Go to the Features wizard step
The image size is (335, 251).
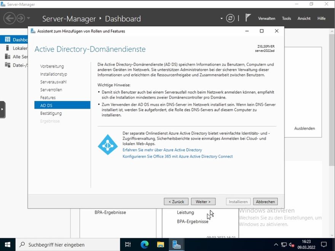click(48, 98)
